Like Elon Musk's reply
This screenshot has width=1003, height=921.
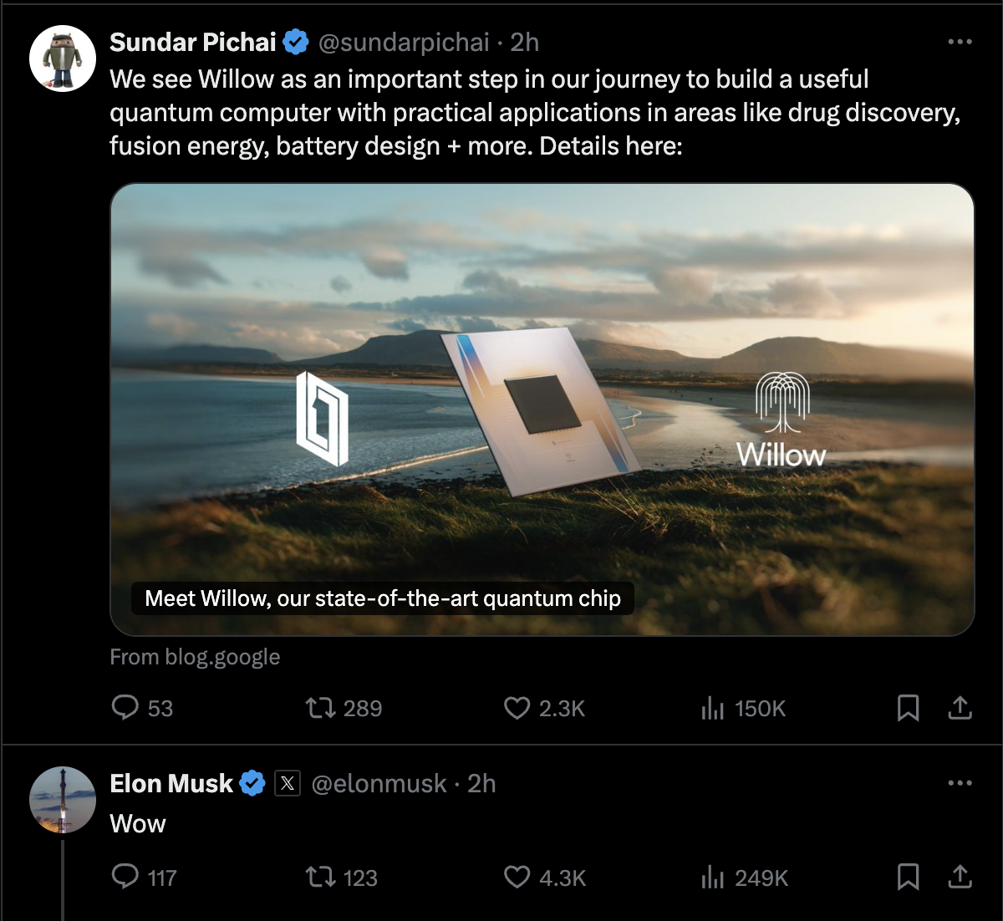[518, 877]
